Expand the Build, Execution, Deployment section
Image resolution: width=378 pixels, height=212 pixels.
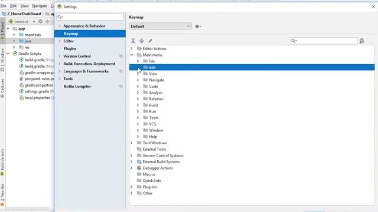(60, 64)
